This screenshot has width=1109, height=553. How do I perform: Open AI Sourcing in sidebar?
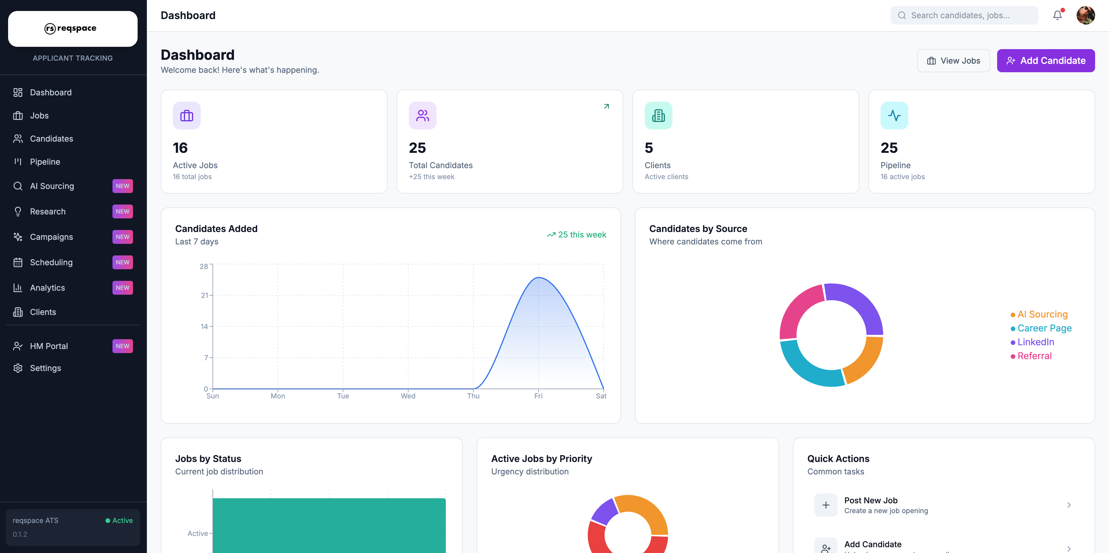(52, 186)
